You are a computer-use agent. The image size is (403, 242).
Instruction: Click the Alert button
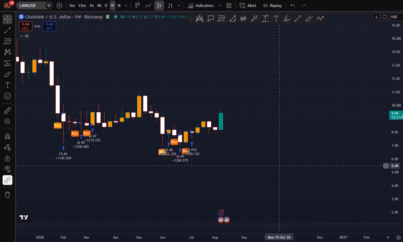pyautogui.click(x=248, y=5)
